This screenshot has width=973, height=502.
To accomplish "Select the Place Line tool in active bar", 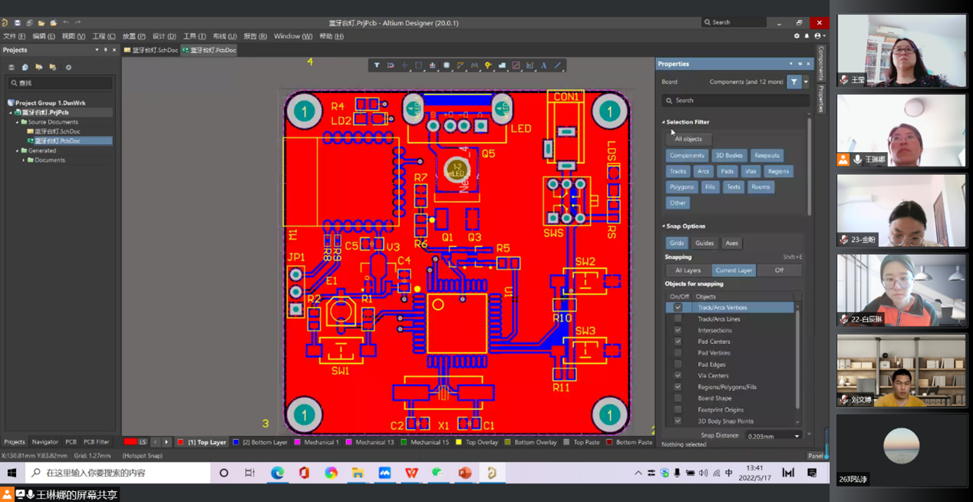I will click(x=558, y=66).
